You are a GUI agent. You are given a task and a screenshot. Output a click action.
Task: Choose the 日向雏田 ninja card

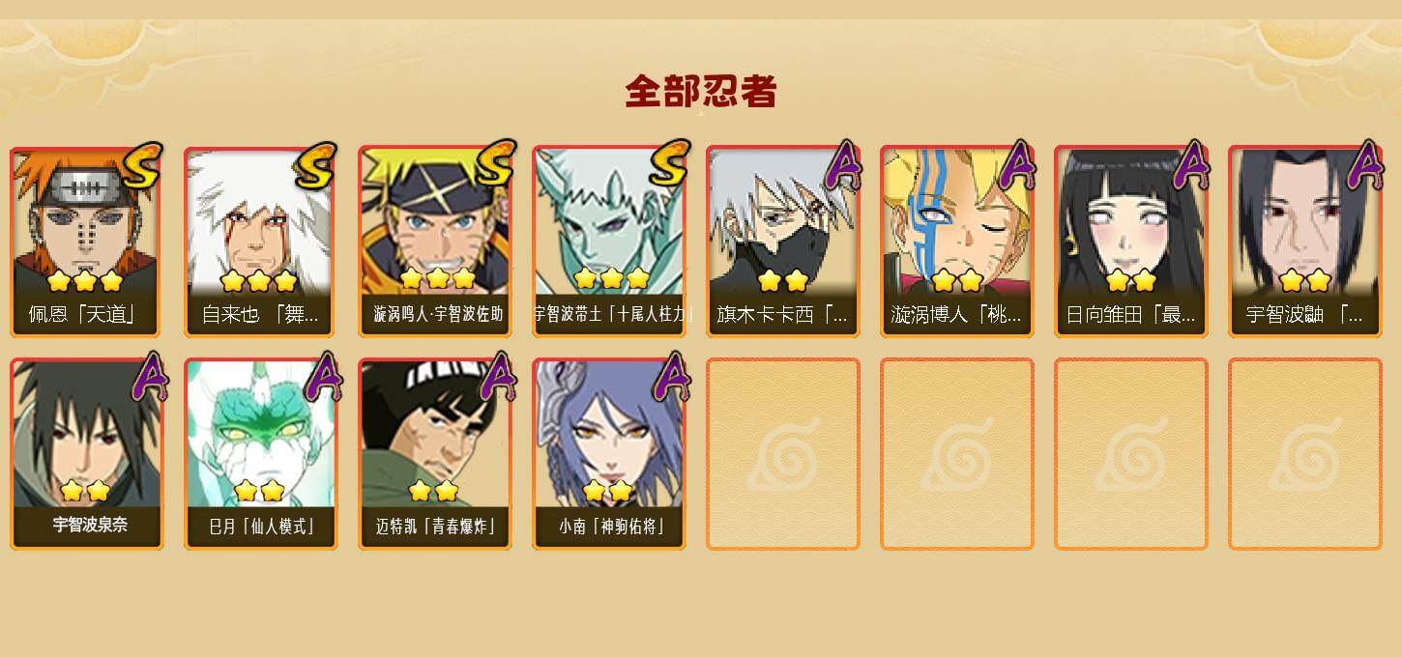coord(1131,242)
